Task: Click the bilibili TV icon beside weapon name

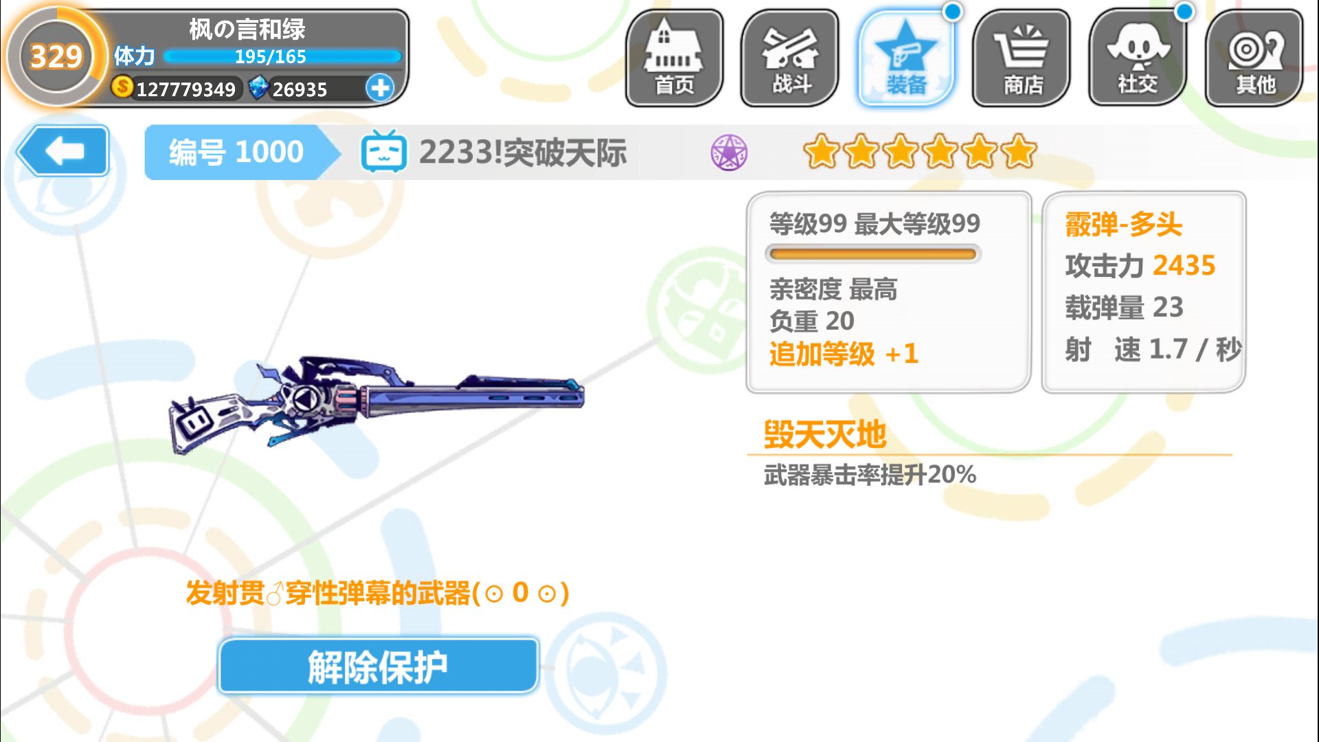Action: click(383, 151)
